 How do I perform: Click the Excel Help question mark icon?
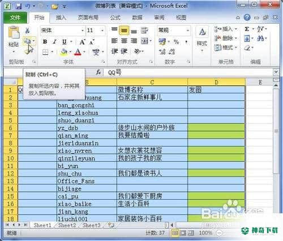click(x=247, y=18)
